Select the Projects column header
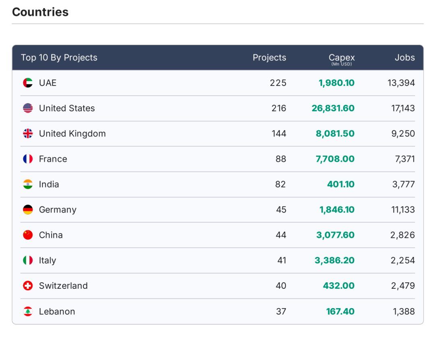This screenshot has width=435, height=338. point(269,58)
